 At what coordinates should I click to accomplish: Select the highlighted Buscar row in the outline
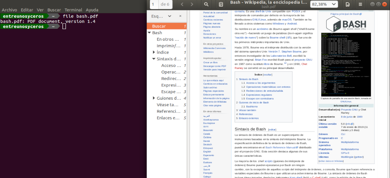167,26
